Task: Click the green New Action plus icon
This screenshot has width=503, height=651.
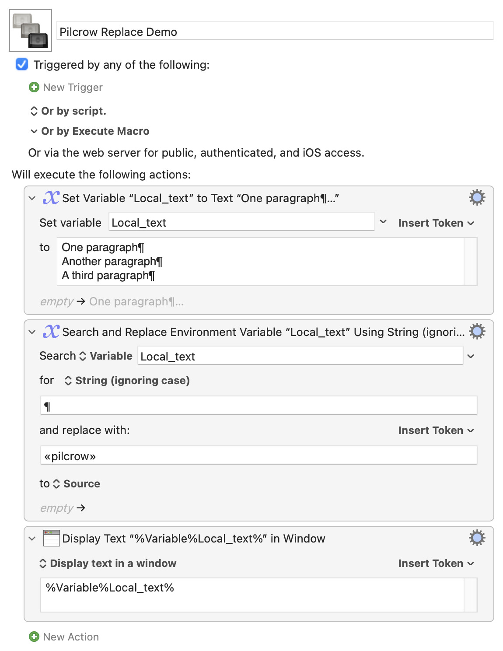Action: pos(34,637)
